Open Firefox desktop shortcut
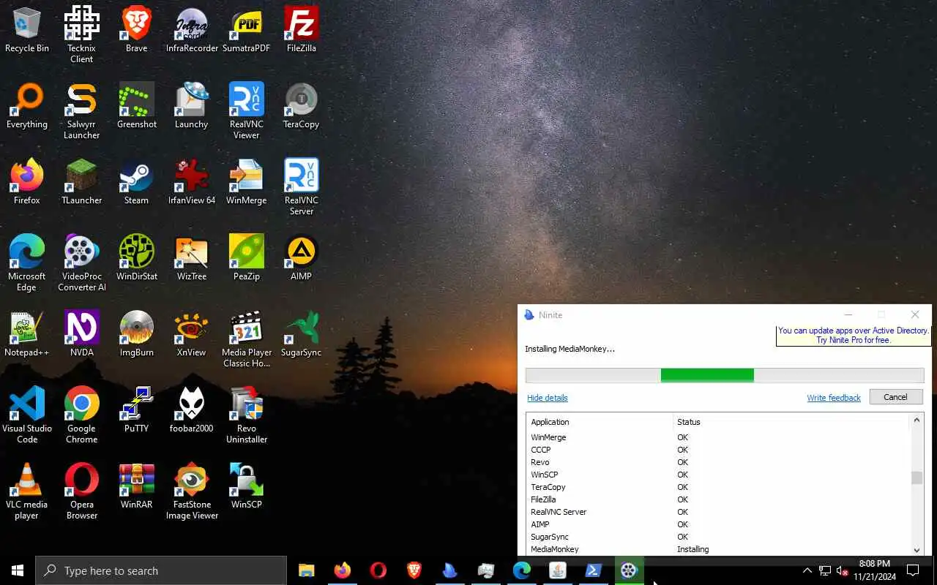 27,183
